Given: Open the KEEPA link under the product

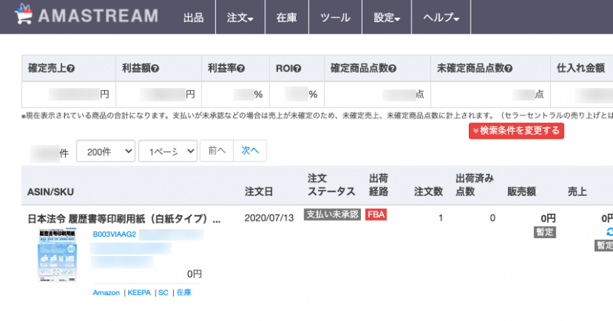Looking at the screenshot, I should [x=139, y=293].
